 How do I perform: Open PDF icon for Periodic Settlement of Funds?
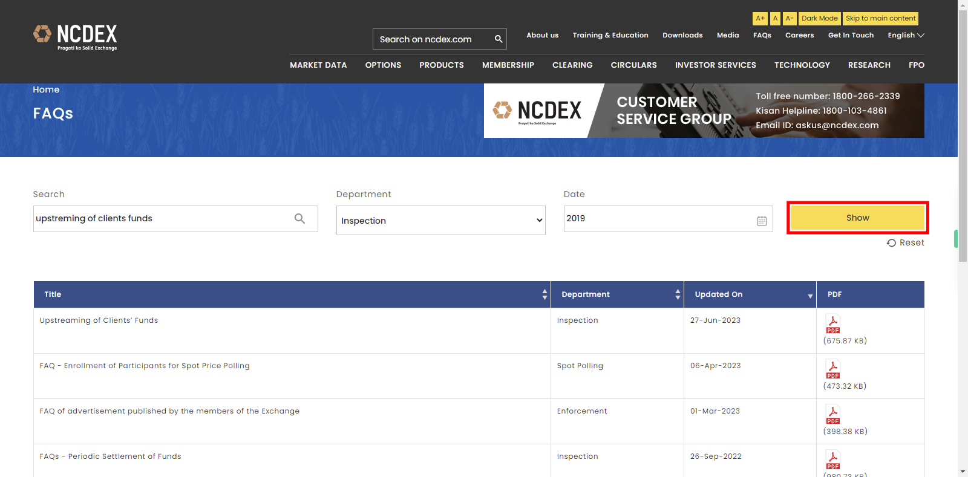[833, 460]
